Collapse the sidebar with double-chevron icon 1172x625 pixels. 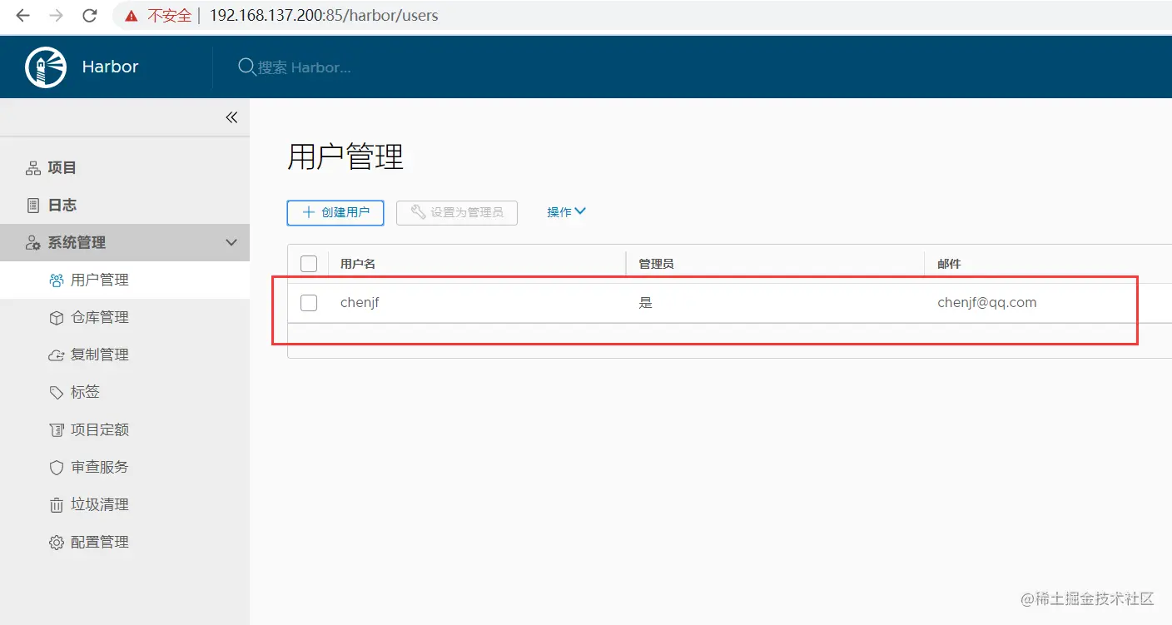tap(231, 117)
